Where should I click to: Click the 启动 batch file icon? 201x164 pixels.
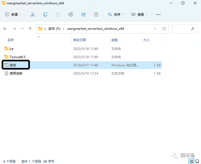[x=6, y=65]
